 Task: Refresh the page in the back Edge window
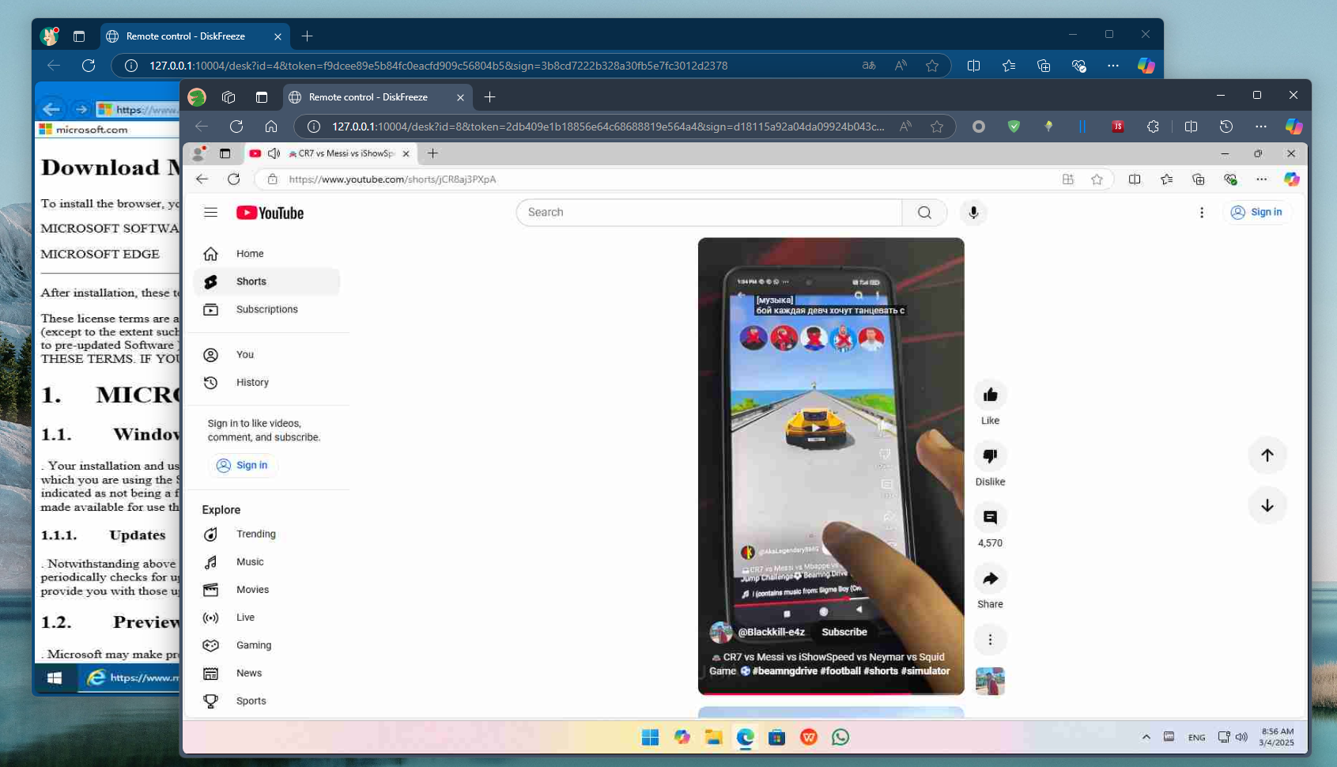(89, 66)
